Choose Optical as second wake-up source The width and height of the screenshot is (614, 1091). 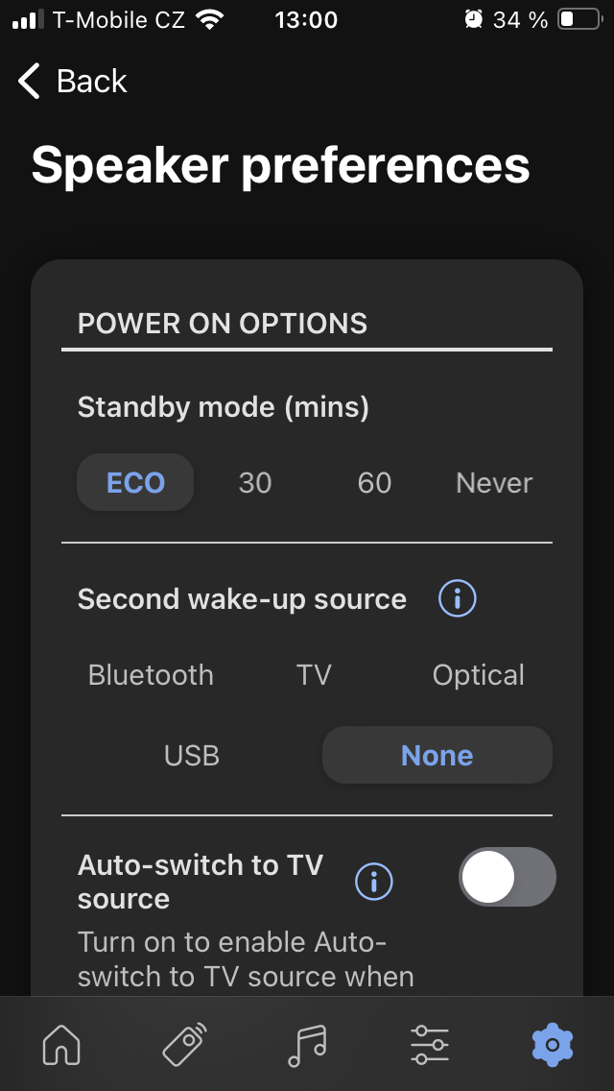[478, 675]
